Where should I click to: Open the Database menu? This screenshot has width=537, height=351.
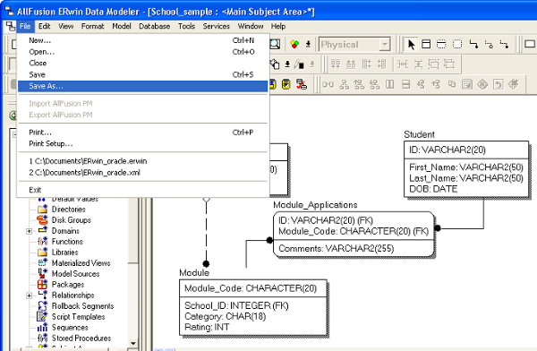coord(155,26)
